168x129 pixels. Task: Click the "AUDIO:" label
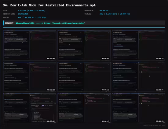point(6,17)
